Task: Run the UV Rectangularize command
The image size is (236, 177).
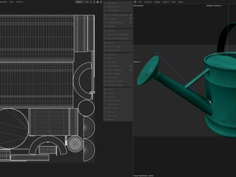Action: point(117,70)
